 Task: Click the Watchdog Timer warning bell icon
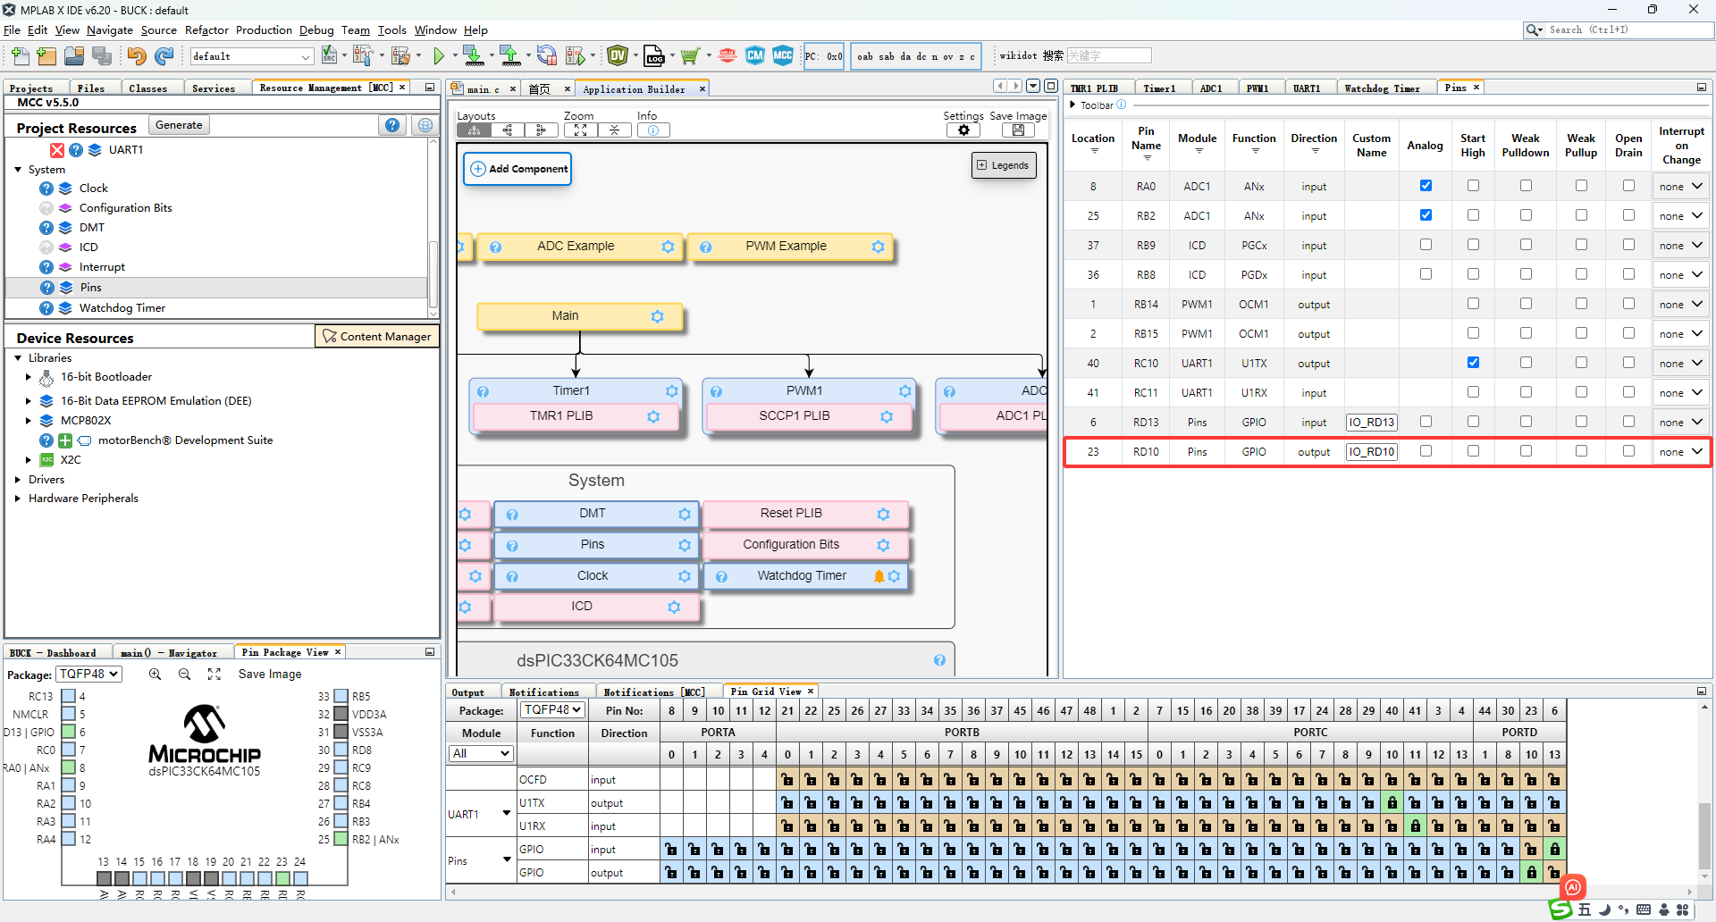tap(879, 576)
